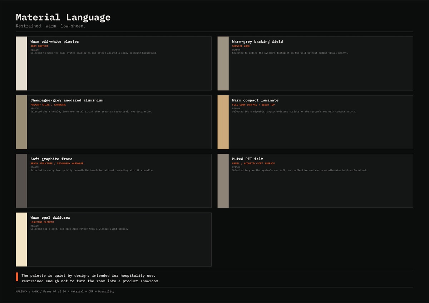Click the reason text about dot-free glow
Screen dimensions: 429x303
[x=79, y=229]
